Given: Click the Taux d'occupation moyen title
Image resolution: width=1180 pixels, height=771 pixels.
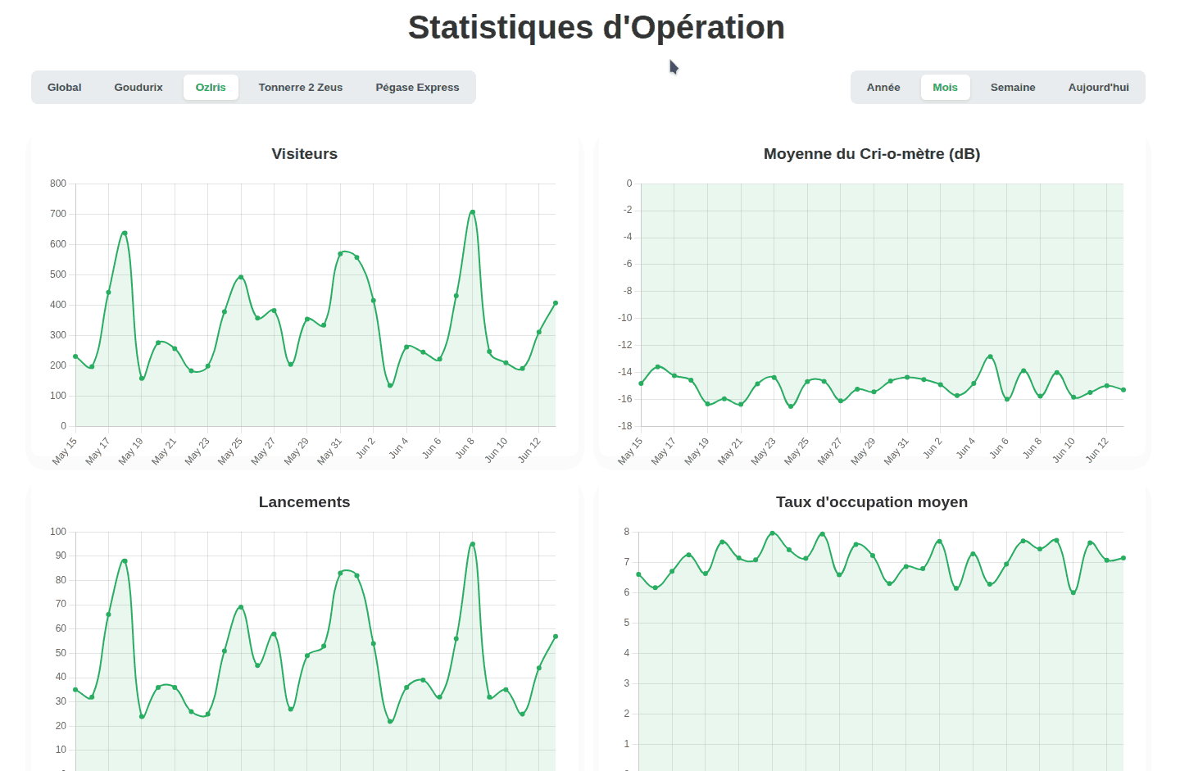Looking at the screenshot, I should pos(871,502).
